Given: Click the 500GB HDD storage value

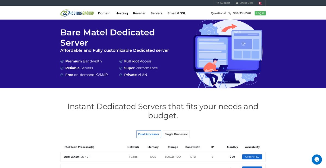Looking at the screenshot, I should 173,157.
